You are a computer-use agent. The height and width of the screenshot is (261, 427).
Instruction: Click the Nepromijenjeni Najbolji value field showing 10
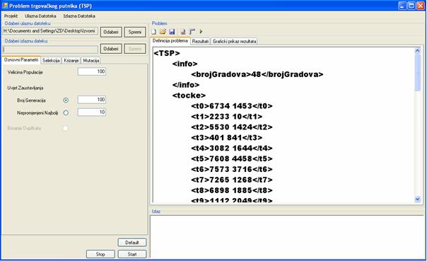(92, 112)
